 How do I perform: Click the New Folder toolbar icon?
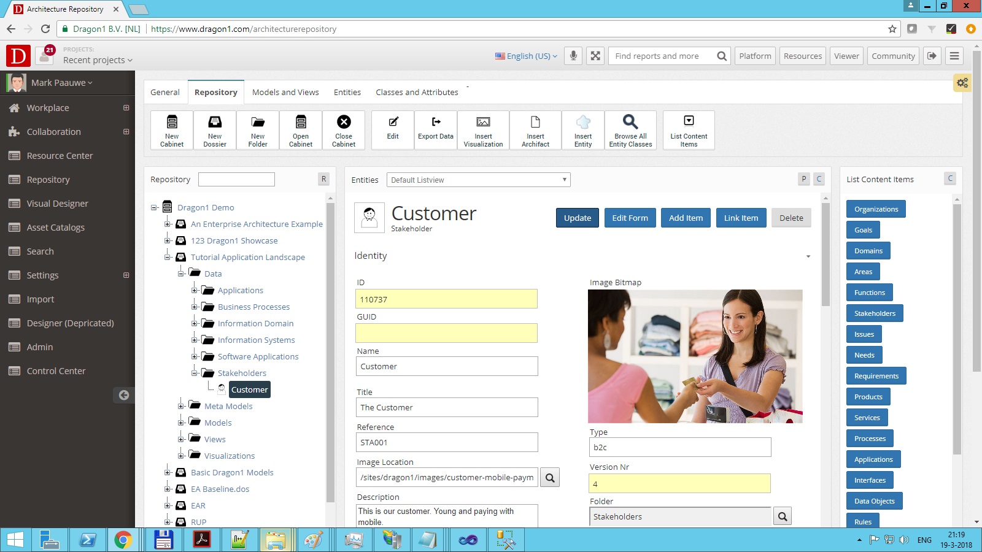[x=258, y=130]
